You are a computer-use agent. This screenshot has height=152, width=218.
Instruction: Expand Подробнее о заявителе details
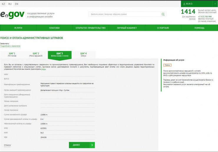click(10, 46)
